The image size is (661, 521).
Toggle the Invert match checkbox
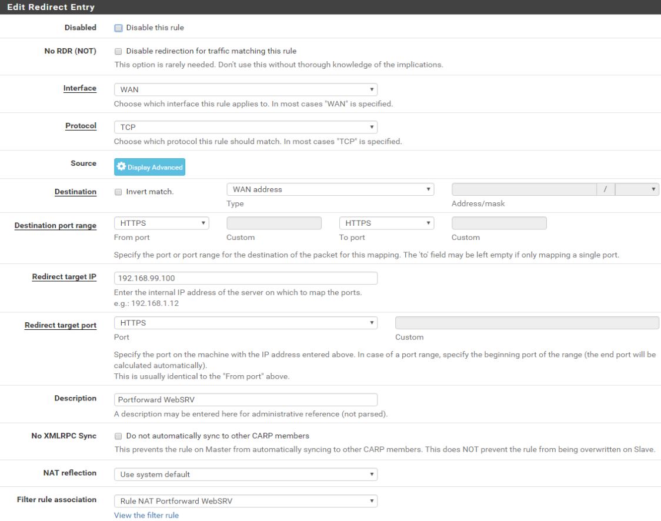(x=118, y=192)
